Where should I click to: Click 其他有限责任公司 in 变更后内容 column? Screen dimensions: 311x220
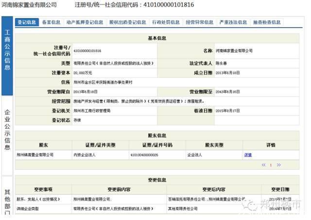click(x=183, y=209)
